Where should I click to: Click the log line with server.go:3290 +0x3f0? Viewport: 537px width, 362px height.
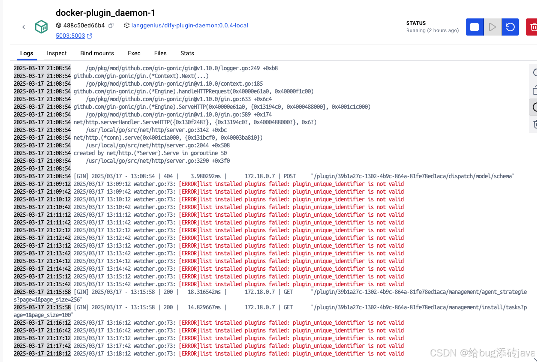point(122,161)
